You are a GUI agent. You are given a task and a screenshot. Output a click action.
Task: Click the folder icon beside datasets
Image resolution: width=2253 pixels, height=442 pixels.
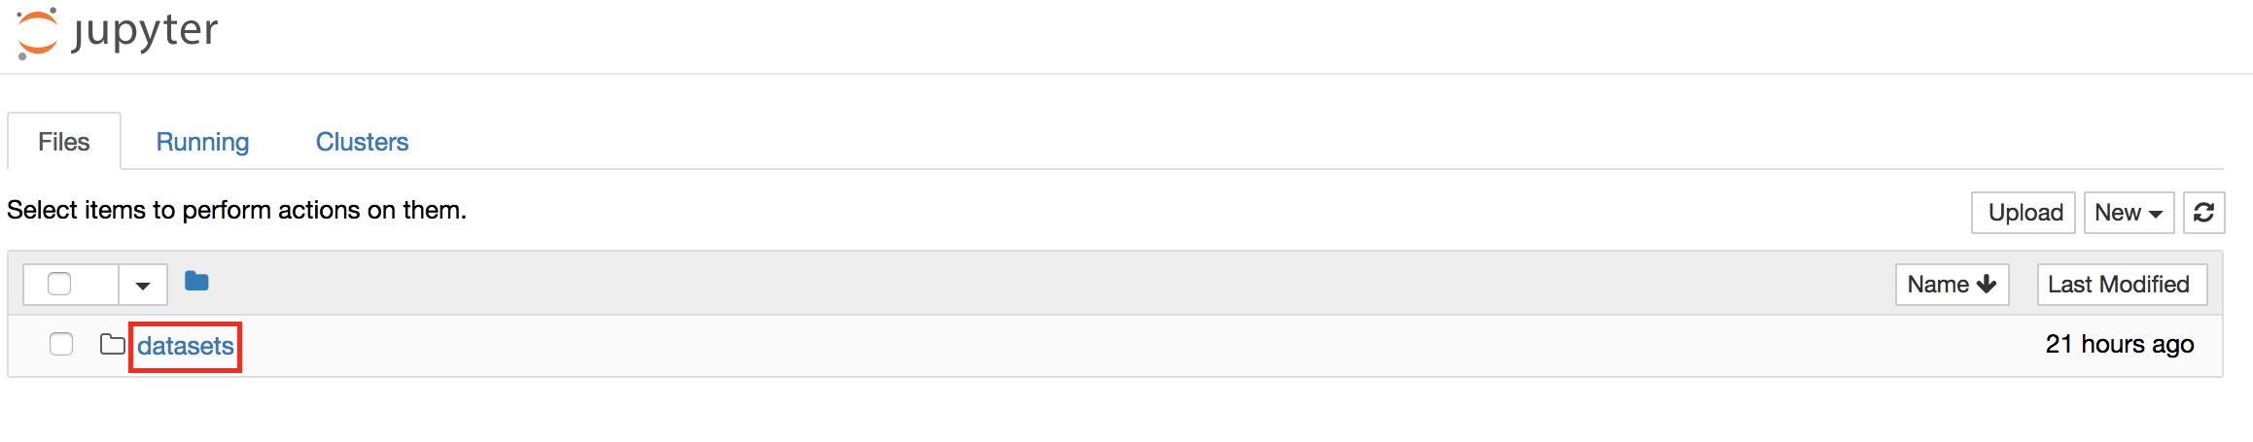(x=113, y=345)
